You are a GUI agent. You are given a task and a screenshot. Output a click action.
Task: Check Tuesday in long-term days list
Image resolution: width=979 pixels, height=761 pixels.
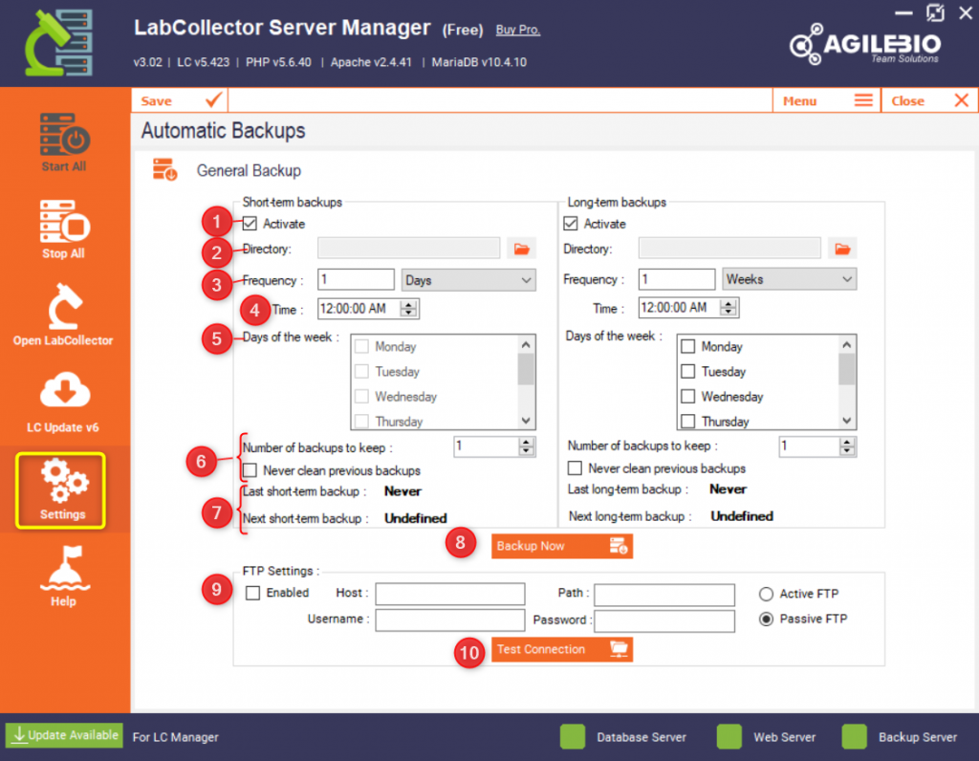(688, 372)
